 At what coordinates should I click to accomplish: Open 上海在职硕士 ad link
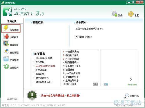coord(72,80)
